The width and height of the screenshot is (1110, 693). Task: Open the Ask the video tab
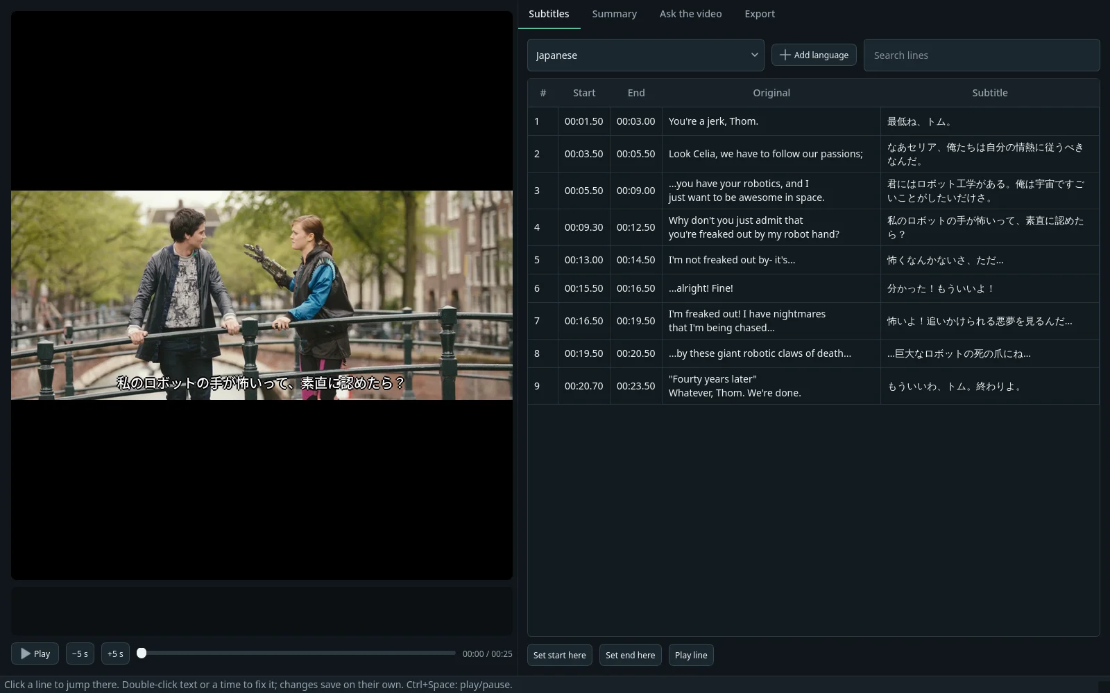point(690,14)
